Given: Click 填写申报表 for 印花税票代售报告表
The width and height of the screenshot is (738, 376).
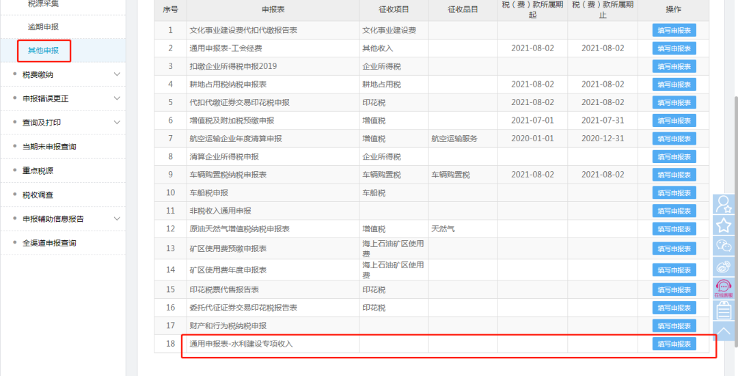Looking at the screenshot, I should pos(674,289).
